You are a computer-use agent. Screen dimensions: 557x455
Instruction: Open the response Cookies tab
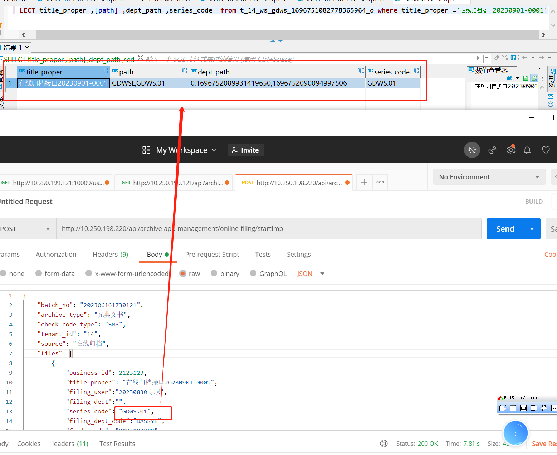[29, 444]
